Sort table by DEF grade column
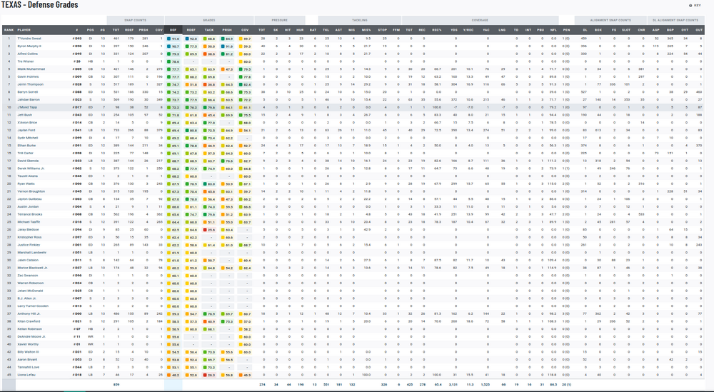 coord(174,30)
